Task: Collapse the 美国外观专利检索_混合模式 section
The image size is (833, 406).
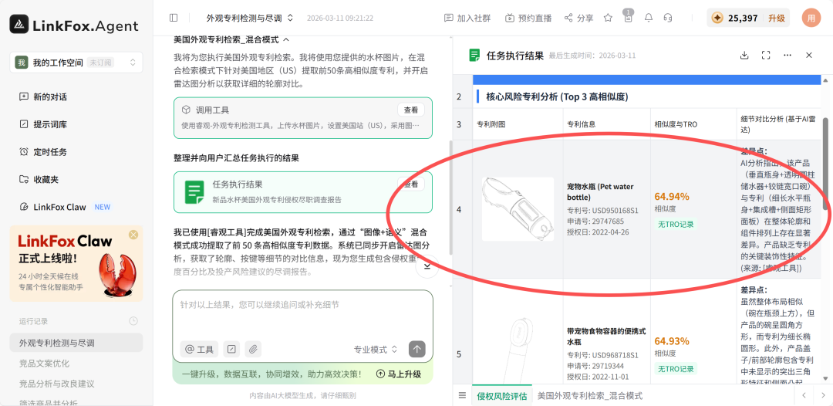Action: 286,40
